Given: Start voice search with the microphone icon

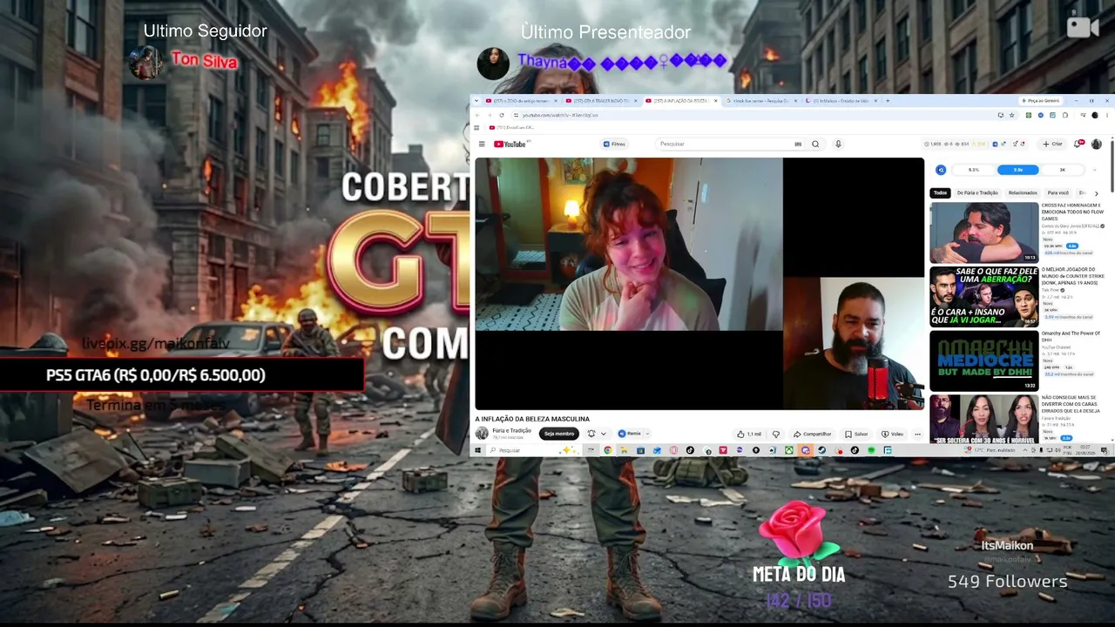Looking at the screenshot, I should point(838,145).
